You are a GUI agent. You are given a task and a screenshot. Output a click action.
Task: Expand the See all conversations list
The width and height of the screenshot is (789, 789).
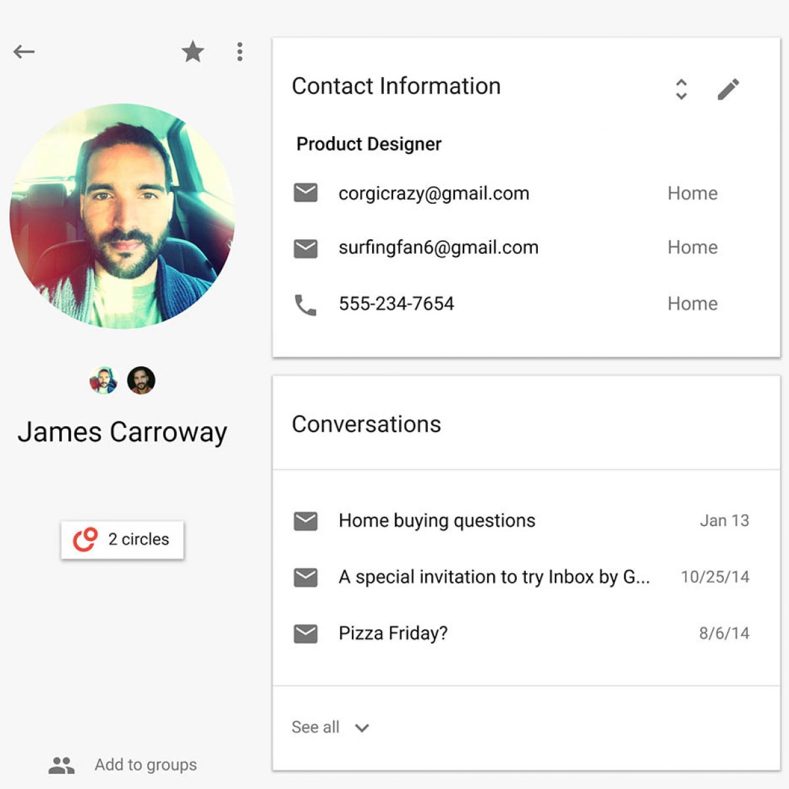[316, 727]
